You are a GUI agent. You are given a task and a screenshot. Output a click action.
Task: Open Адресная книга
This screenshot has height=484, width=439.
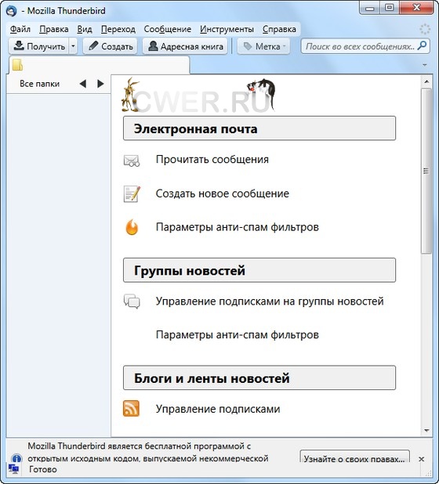[x=185, y=46]
